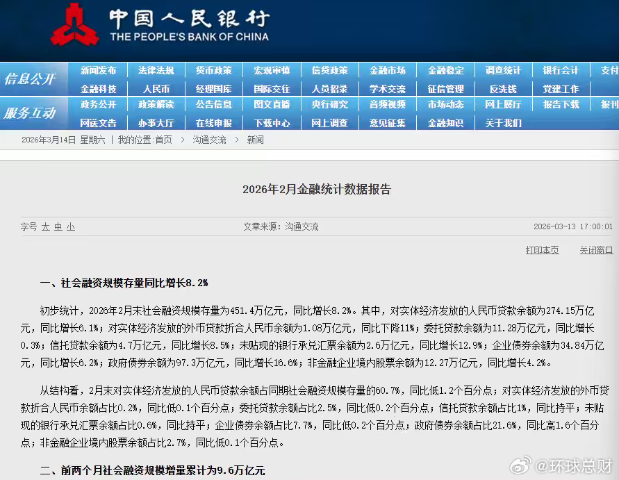The width and height of the screenshot is (619, 480).
Task: Go to 网上调查 section
Action: pyautogui.click(x=329, y=123)
